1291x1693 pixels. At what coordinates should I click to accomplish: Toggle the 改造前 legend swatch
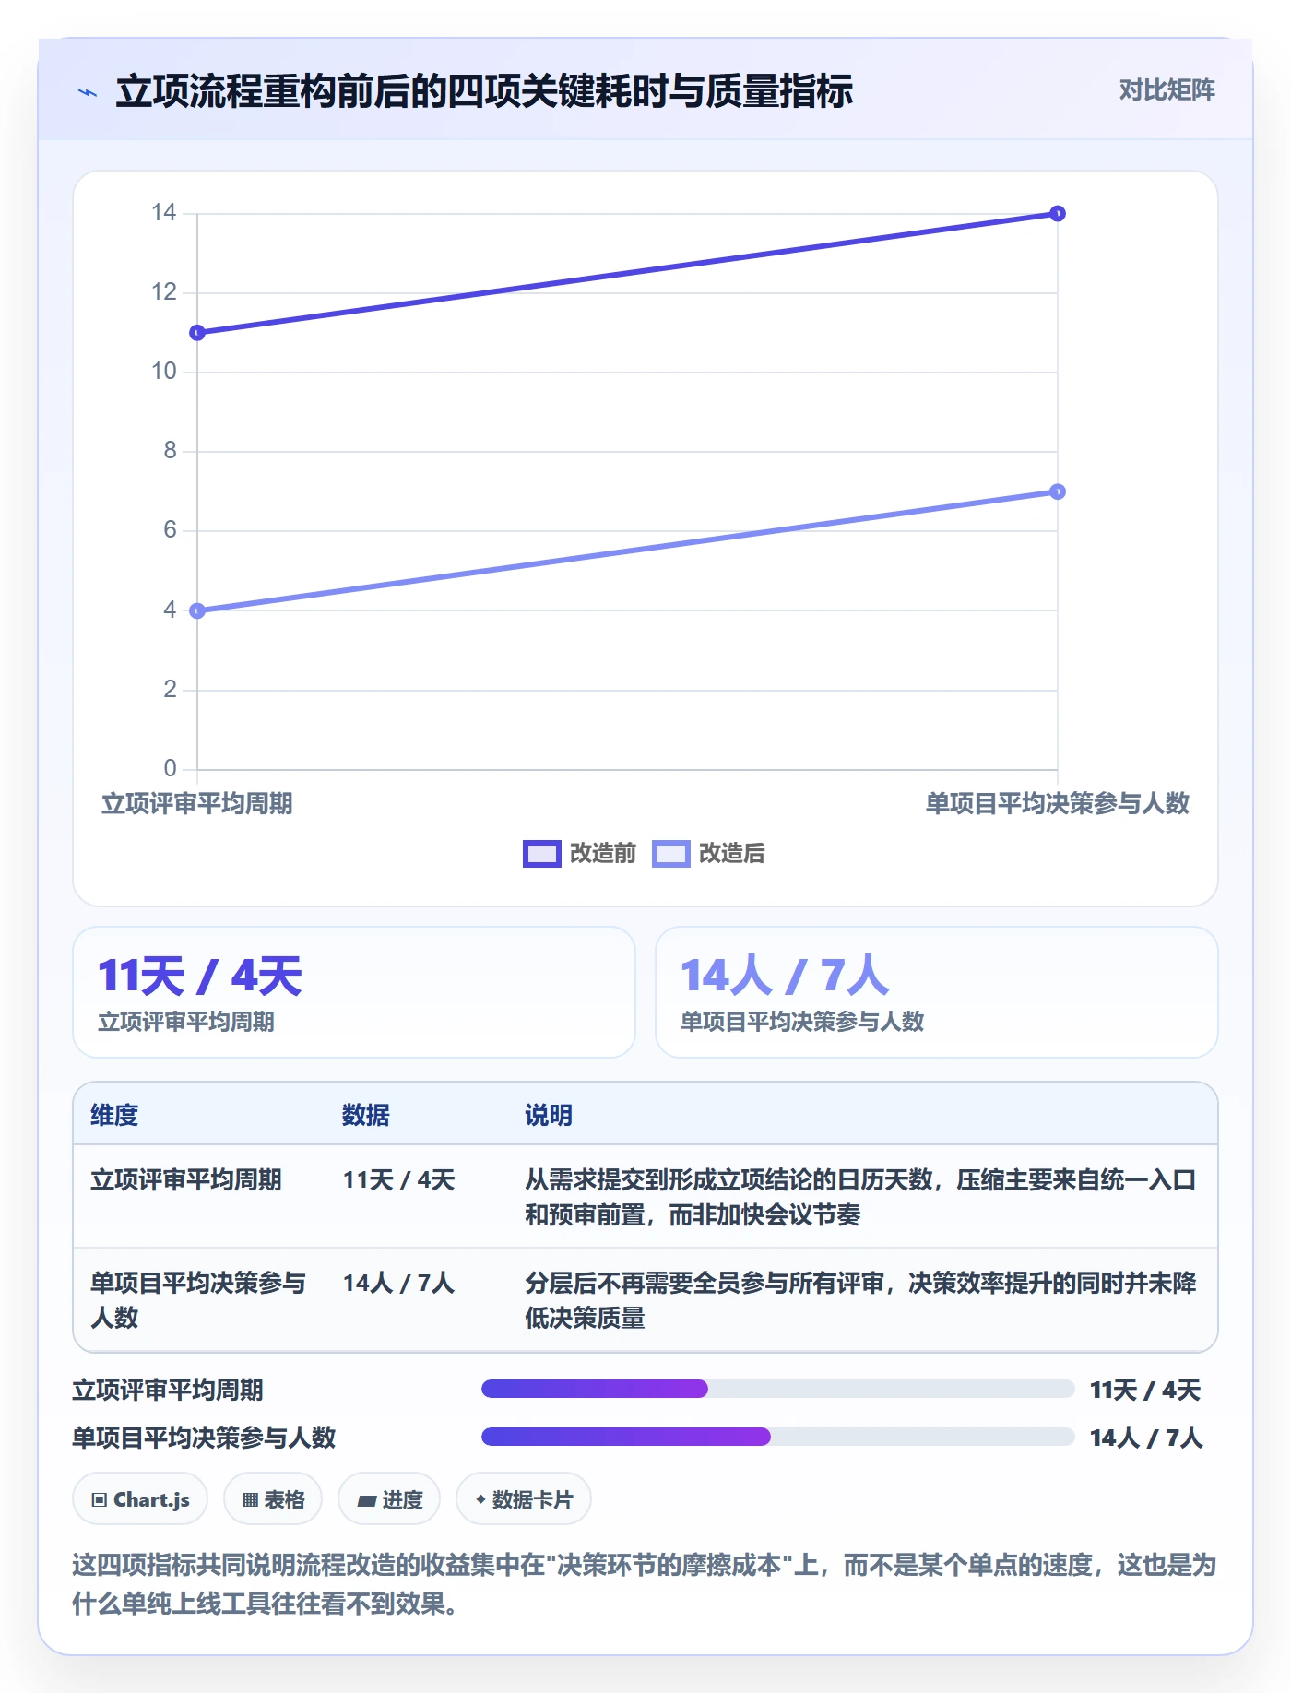pyautogui.click(x=541, y=854)
